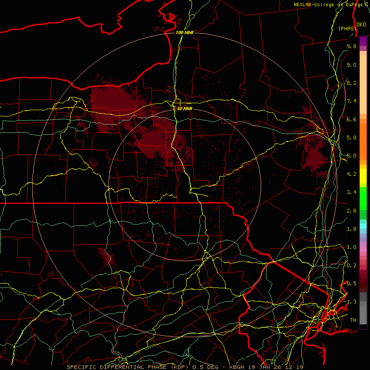
Task: Click the 100 NMI range ring label
Action: (x=185, y=32)
